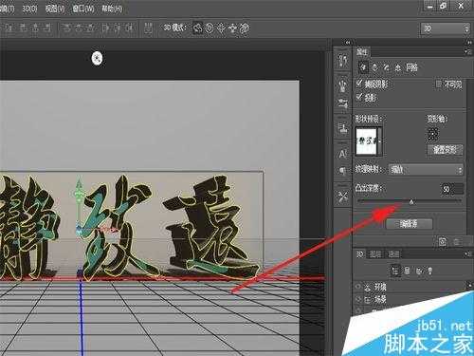
Task: Toggle the 捕捉阴影 checkbox
Action: [x=359, y=84]
